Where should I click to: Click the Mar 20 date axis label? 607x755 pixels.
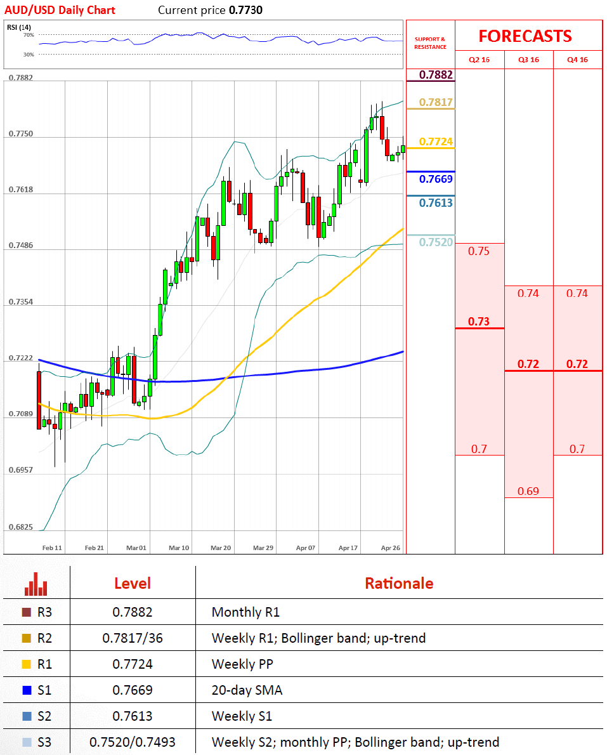point(221,548)
